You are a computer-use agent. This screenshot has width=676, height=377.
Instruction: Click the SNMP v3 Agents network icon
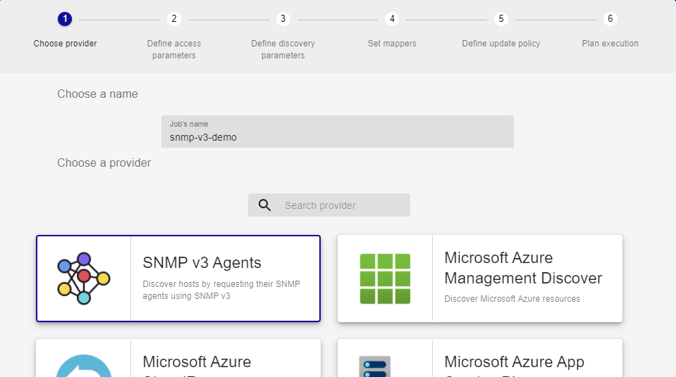click(x=84, y=279)
